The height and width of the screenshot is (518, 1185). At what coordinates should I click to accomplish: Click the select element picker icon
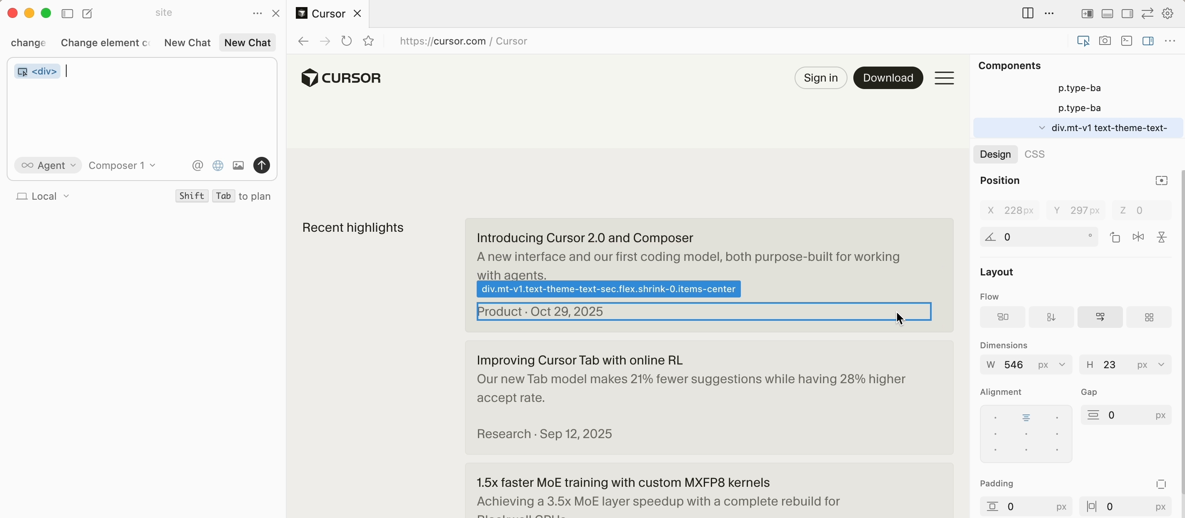tap(1083, 41)
